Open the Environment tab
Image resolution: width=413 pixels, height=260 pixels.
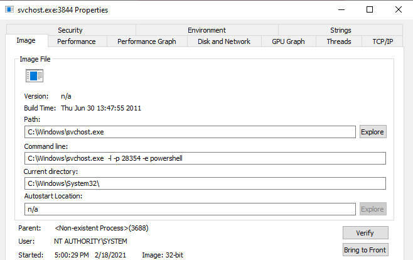206,30
